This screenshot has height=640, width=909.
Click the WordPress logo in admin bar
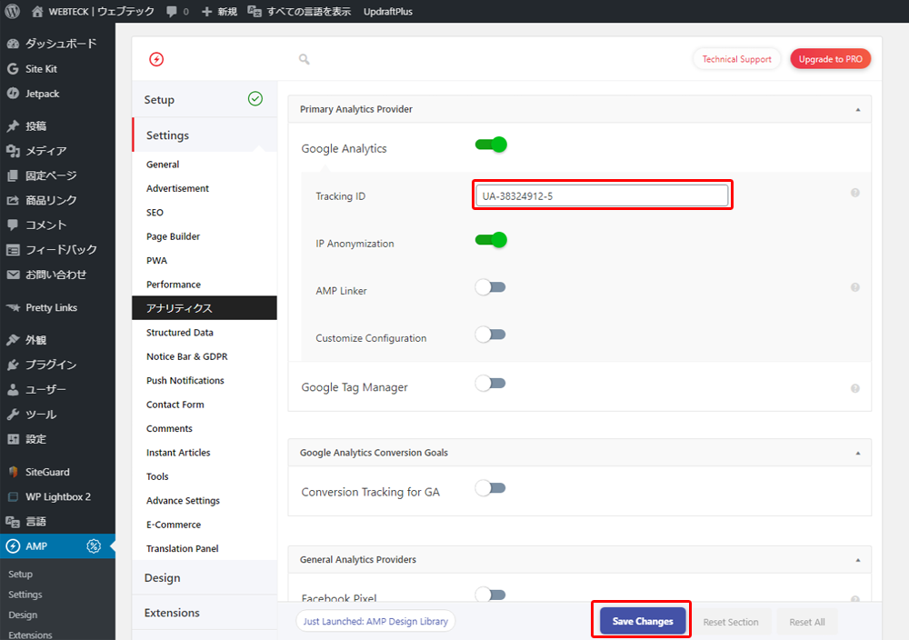pos(12,11)
